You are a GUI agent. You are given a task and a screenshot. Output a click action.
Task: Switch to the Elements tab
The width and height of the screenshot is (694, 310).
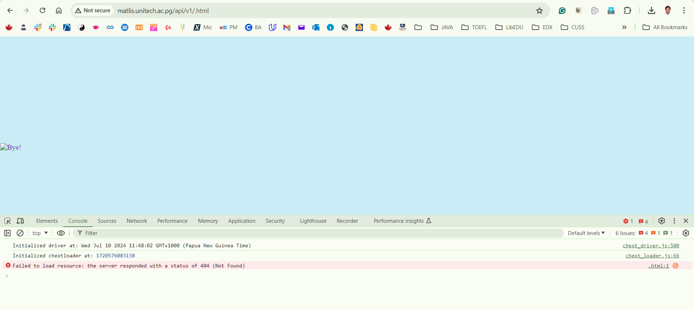point(47,221)
